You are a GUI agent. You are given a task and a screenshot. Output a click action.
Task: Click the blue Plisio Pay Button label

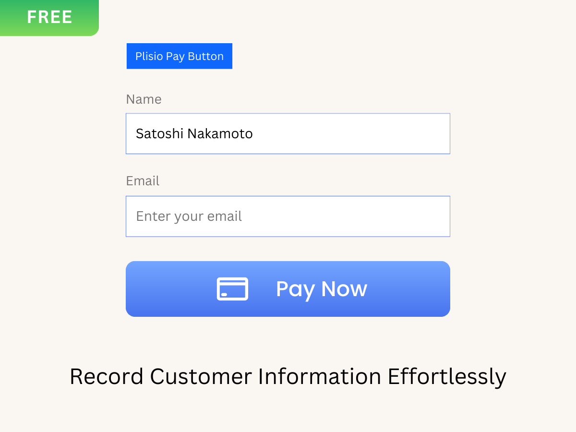[180, 56]
